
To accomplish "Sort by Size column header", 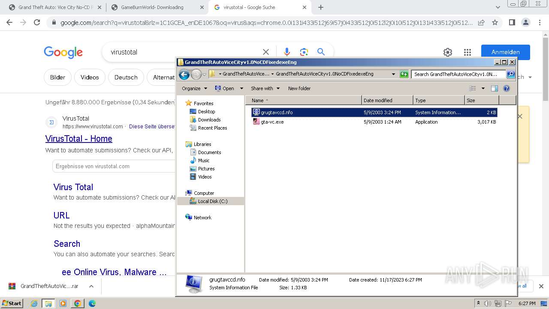I will coord(482,100).
